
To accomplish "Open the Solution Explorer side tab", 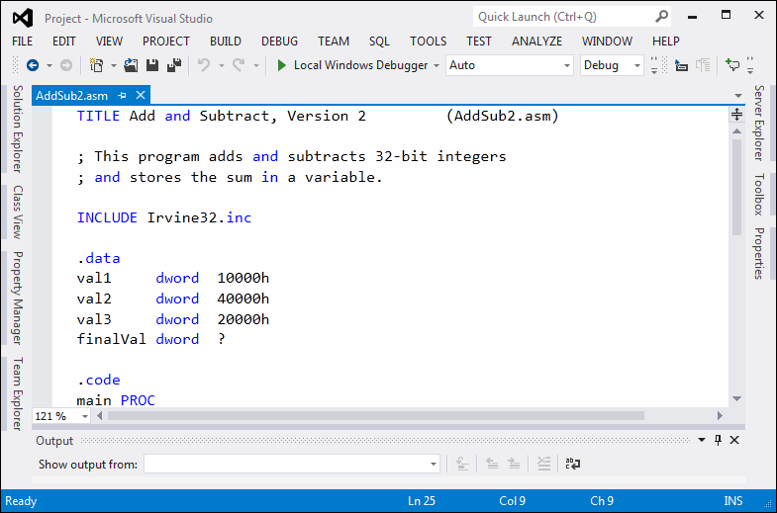I will click(17, 128).
